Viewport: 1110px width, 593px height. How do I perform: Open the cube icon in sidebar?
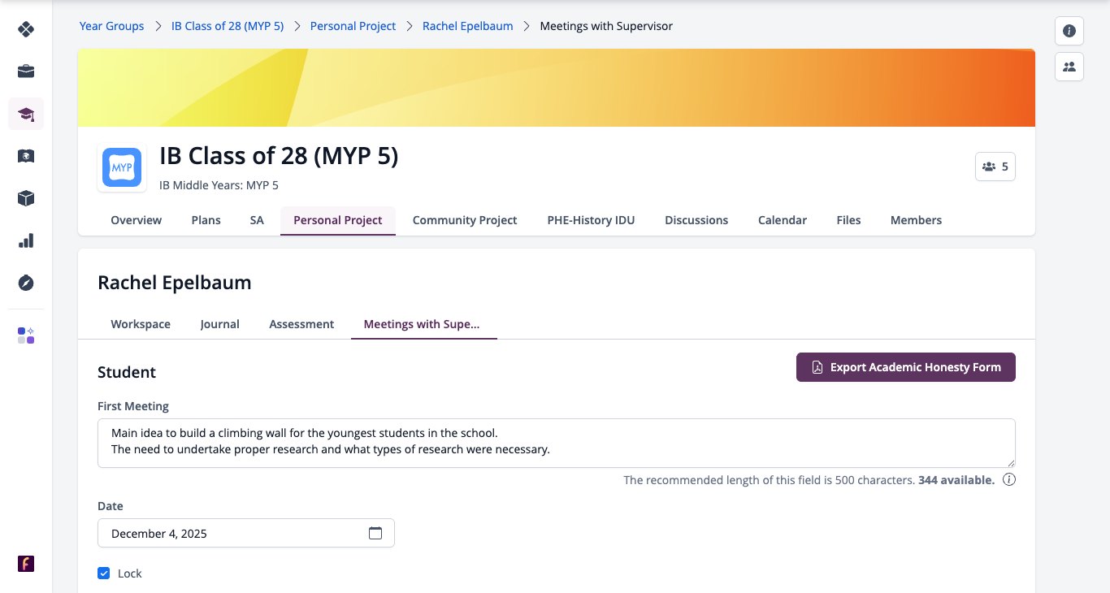[26, 198]
